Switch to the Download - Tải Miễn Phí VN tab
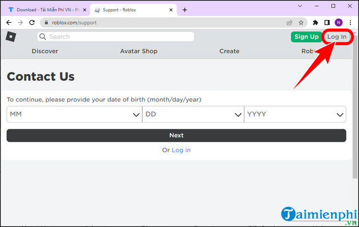This screenshot has height=227, width=359. coord(46,10)
